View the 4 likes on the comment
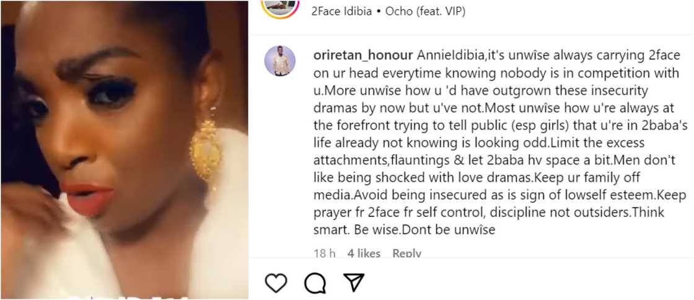The height and width of the screenshot is (300, 694). click(x=364, y=253)
